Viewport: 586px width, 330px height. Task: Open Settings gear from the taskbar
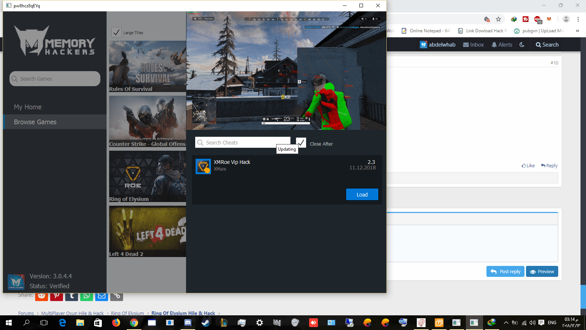point(260,323)
